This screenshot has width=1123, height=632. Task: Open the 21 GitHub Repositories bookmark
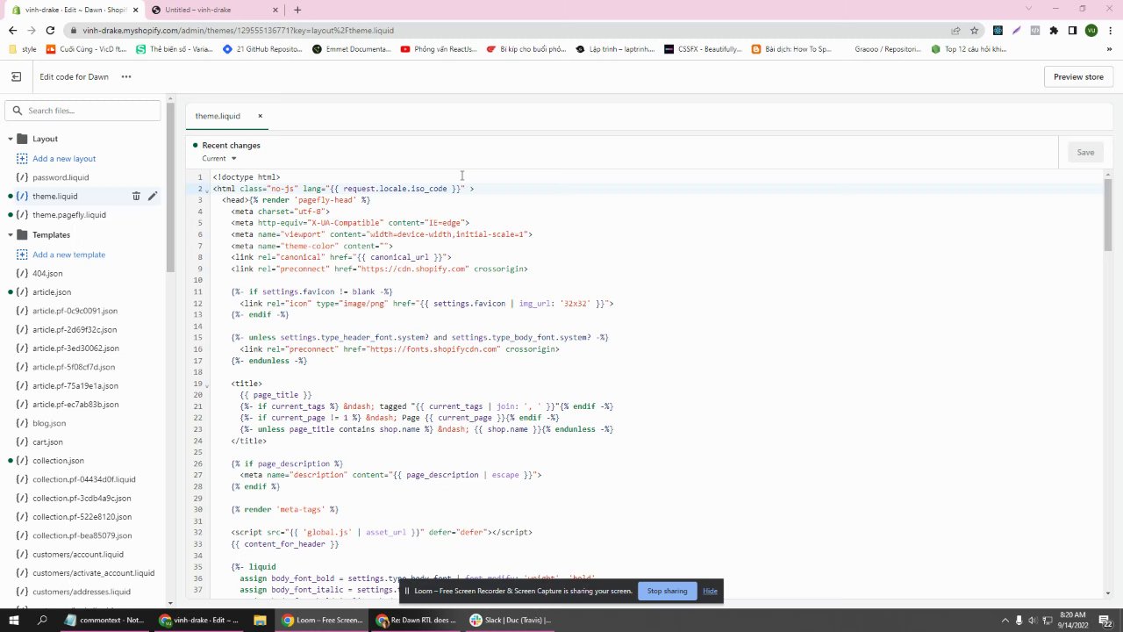click(263, 49)
